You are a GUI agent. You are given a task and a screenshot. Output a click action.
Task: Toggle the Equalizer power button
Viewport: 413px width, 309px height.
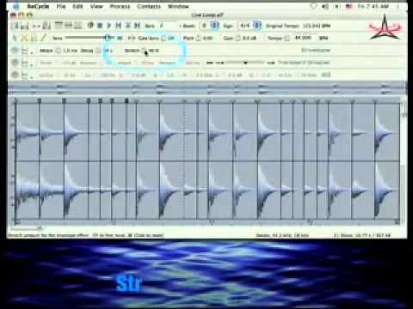point(15,75)
